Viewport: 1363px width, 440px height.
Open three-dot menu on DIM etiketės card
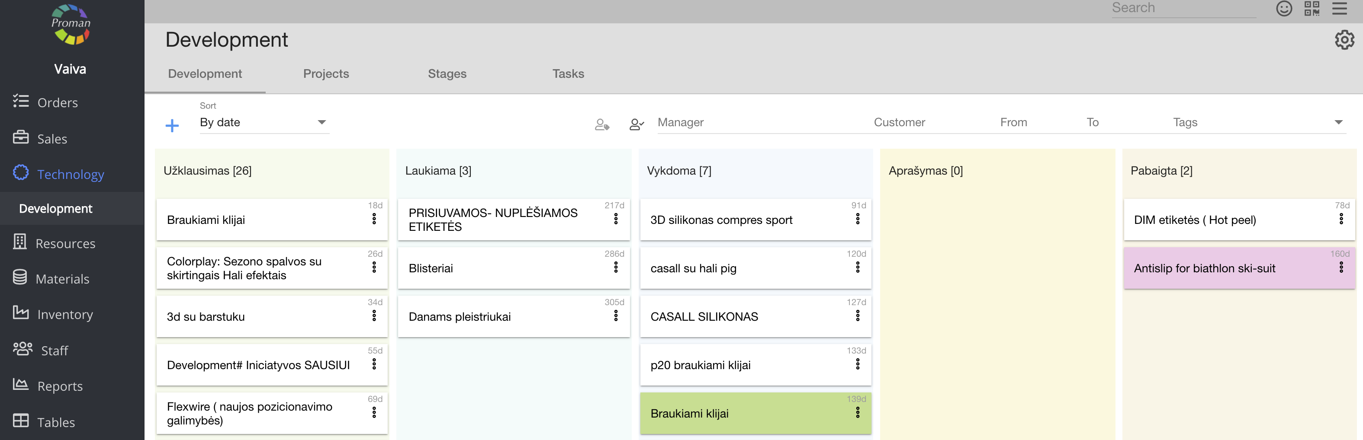[1341, 219]
